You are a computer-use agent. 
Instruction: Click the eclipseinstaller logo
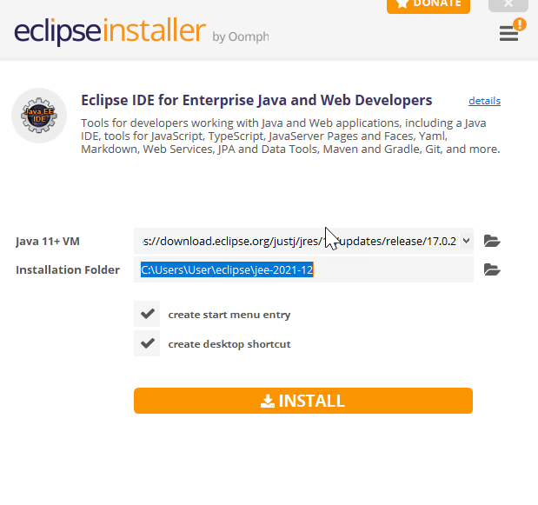110,31
